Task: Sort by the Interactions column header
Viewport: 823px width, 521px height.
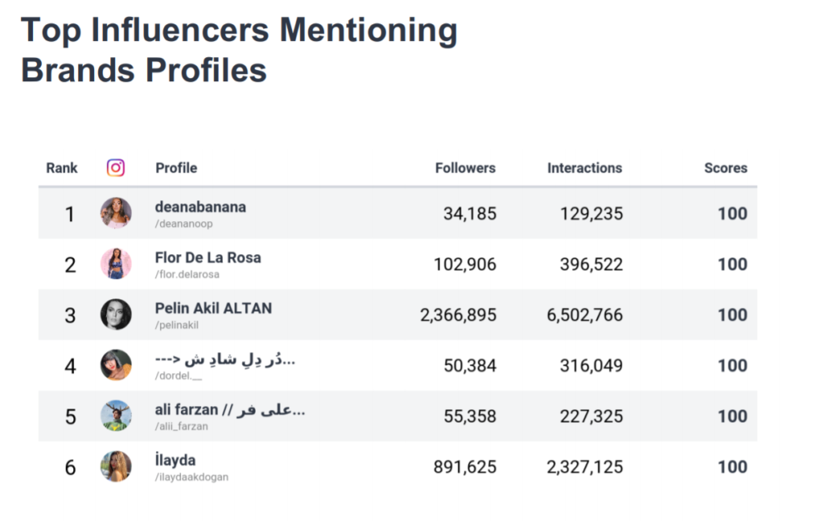Action: point(584,168)
